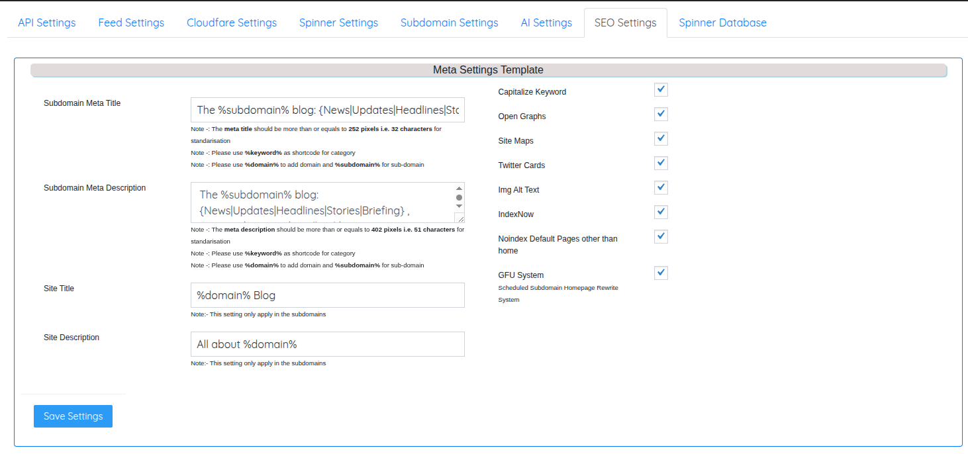Viewport: 968px width, 454px height.
Task: Switch to Spinner Database tab
Action: [722, 23]
